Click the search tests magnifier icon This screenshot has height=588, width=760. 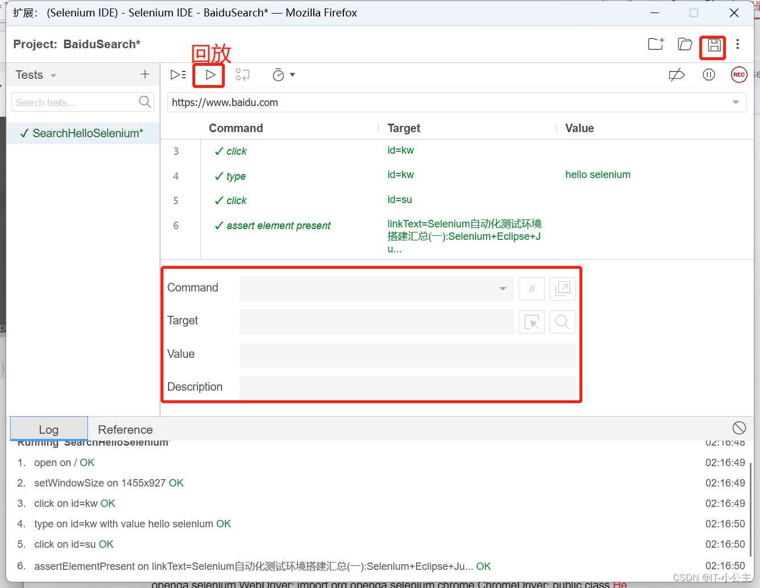(x=145, y=102)
